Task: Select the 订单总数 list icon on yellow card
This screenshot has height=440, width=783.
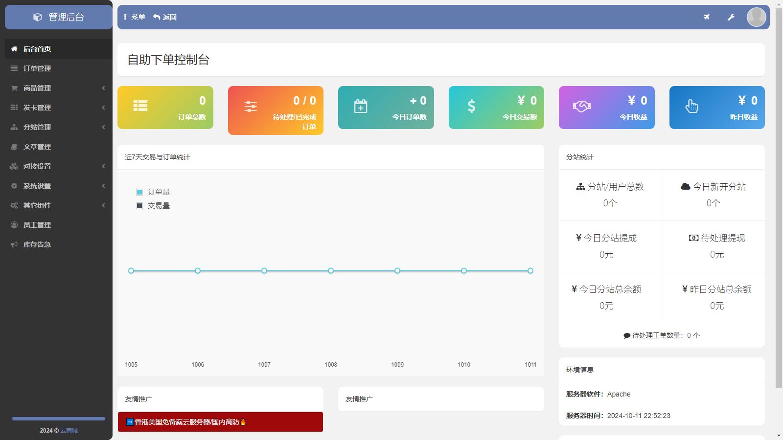Action: [140, 105]
